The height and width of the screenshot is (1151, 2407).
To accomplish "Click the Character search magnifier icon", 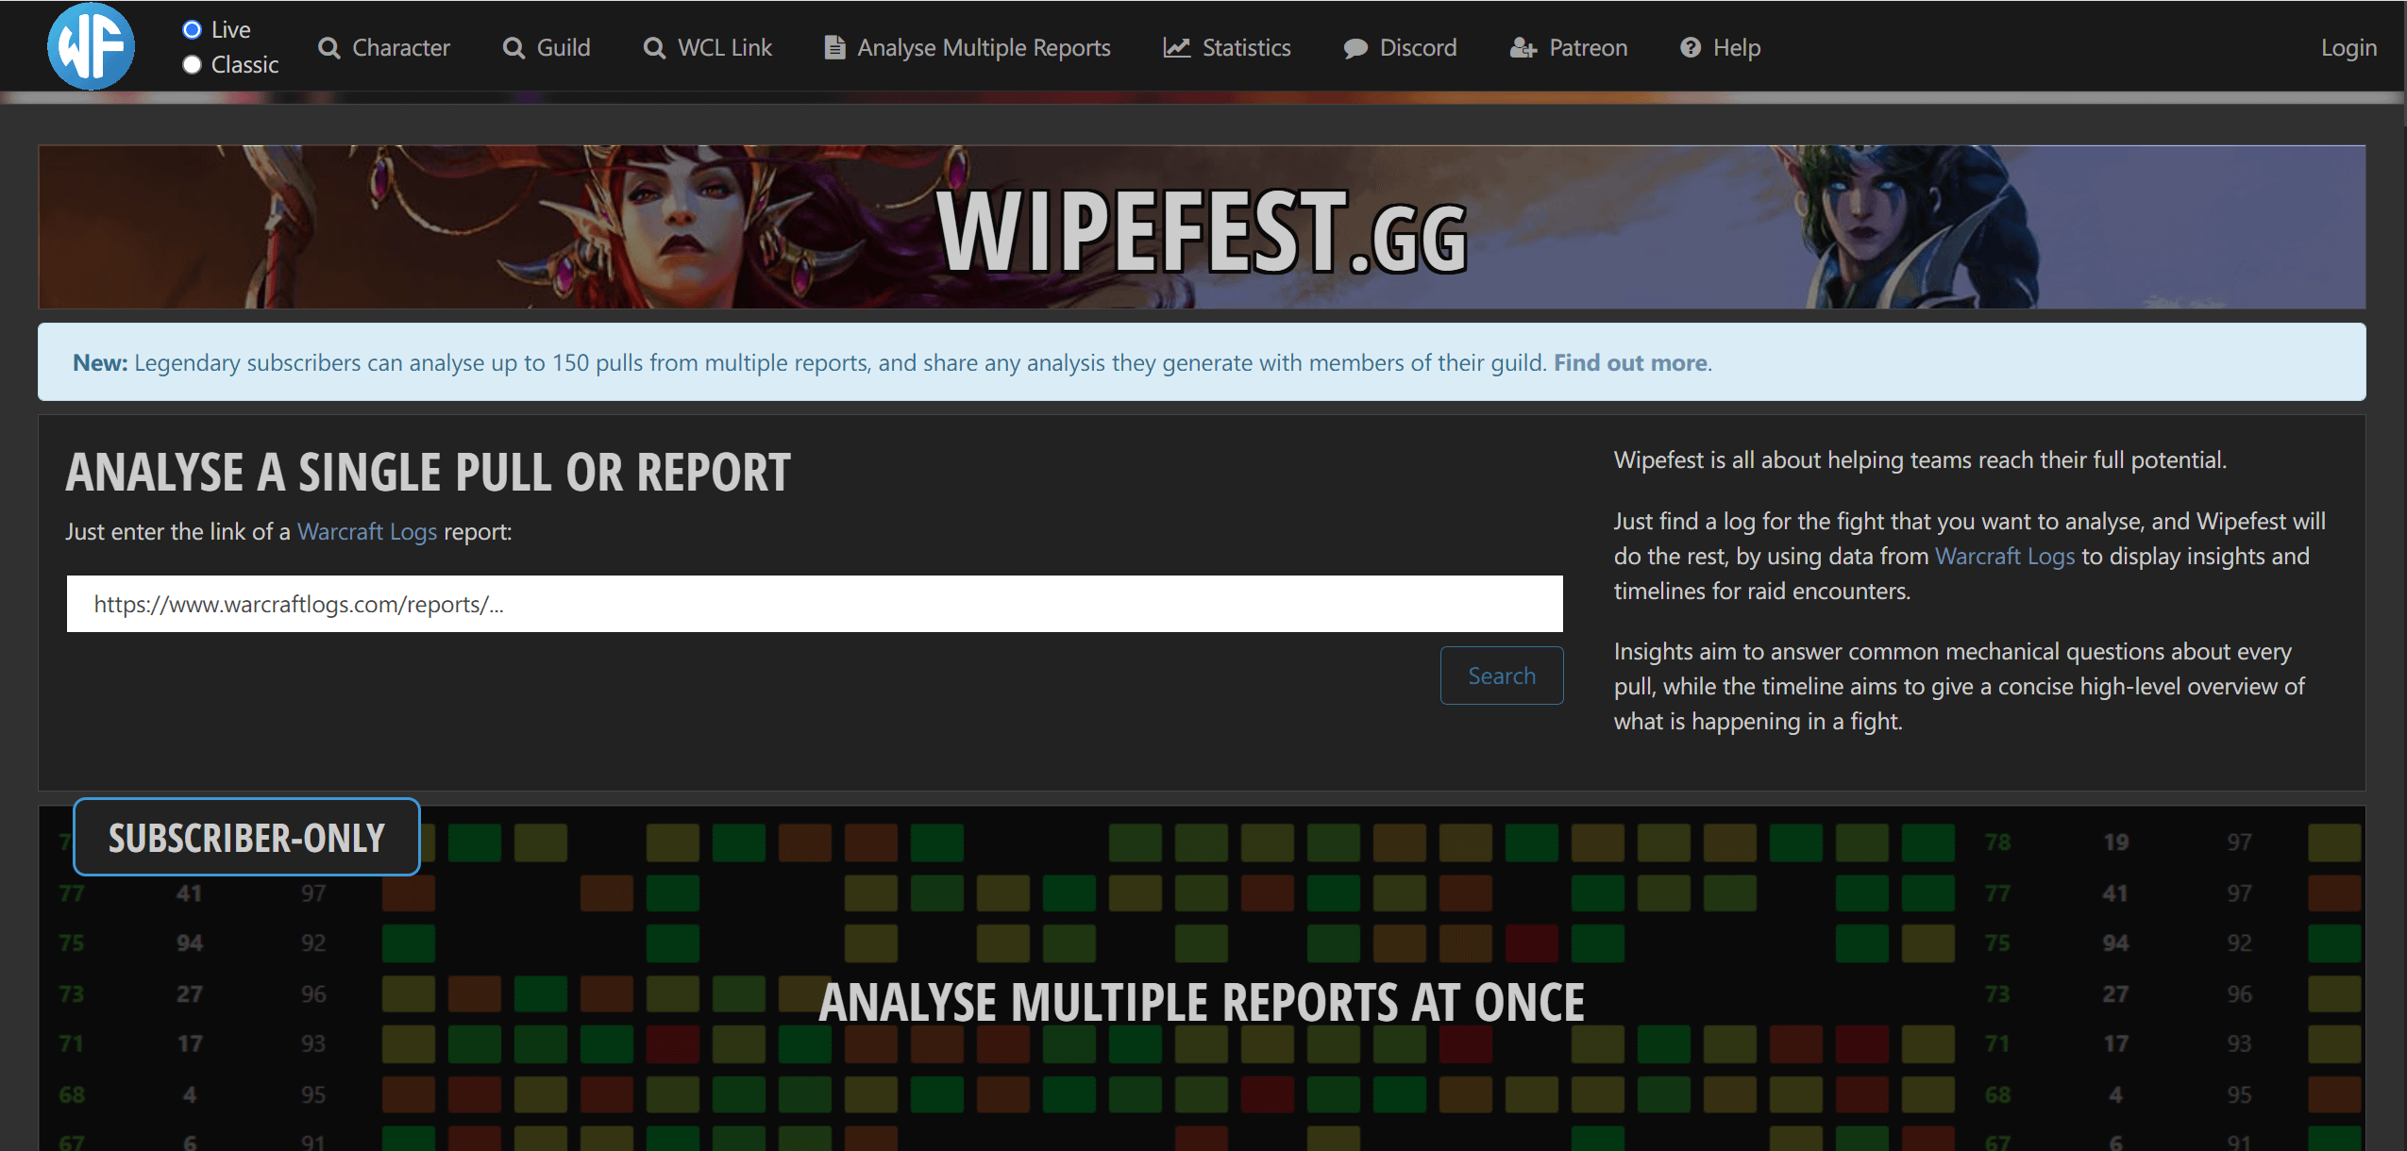I will click(328, 48).
